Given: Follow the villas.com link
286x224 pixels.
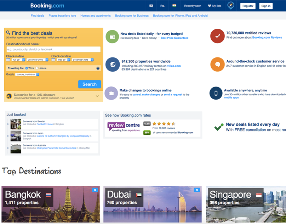Looking at the screenshot, I should [x=174, y=66].
